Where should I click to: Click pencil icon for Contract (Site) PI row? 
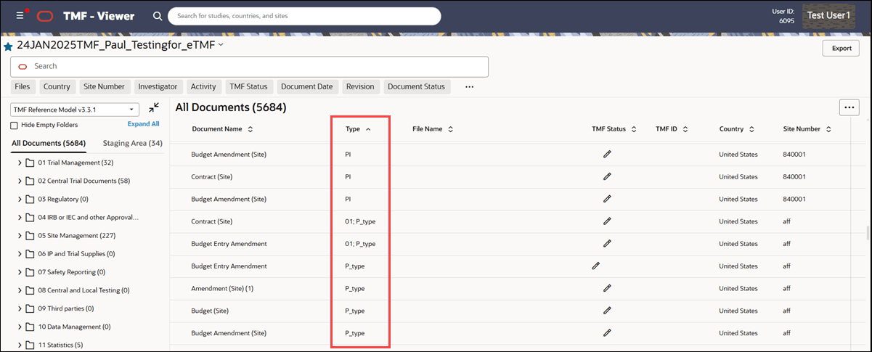[x=607, y=176]
